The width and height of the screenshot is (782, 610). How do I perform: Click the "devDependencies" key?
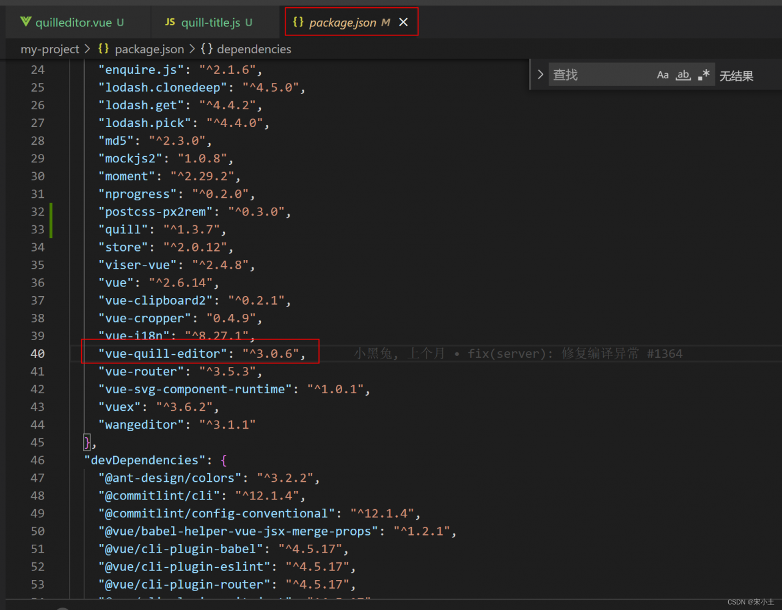pyautogui.click(x=145, y=460)
